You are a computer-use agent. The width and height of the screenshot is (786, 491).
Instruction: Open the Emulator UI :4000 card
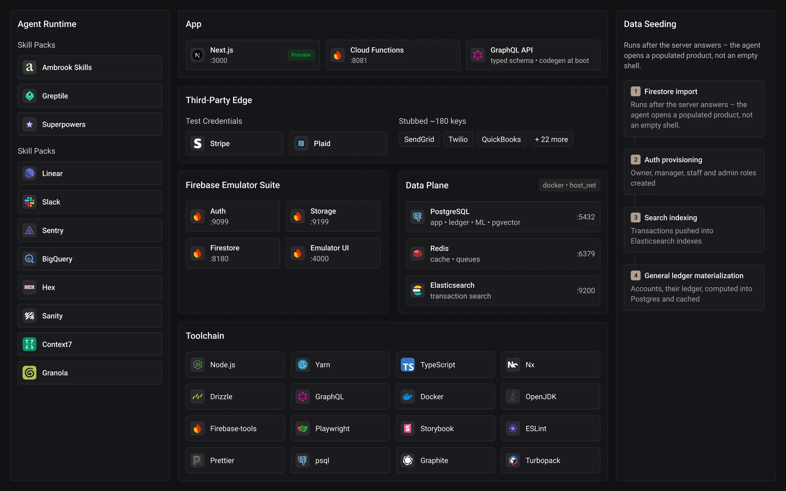pos(333,253)
